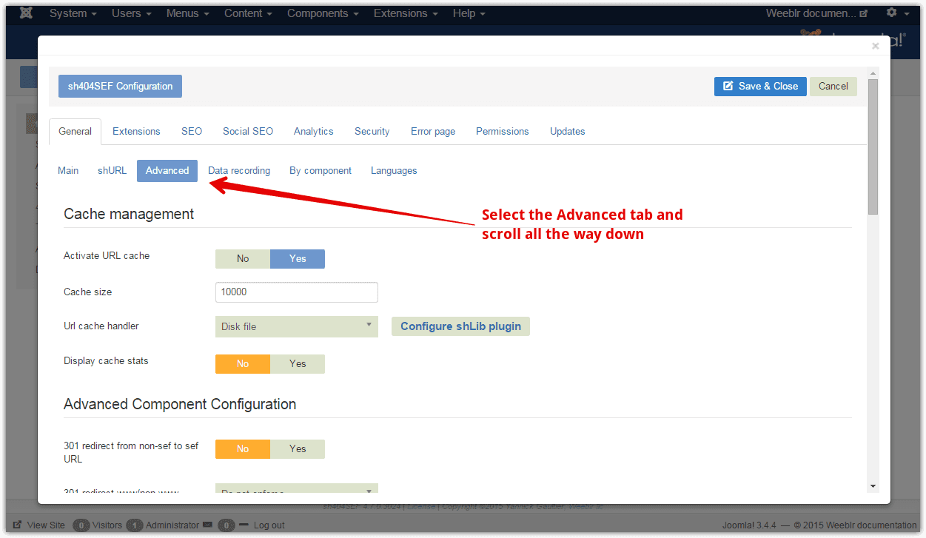926x538 pixels.
Task: Click the Cache management heading
Action: tap(129, 214)
